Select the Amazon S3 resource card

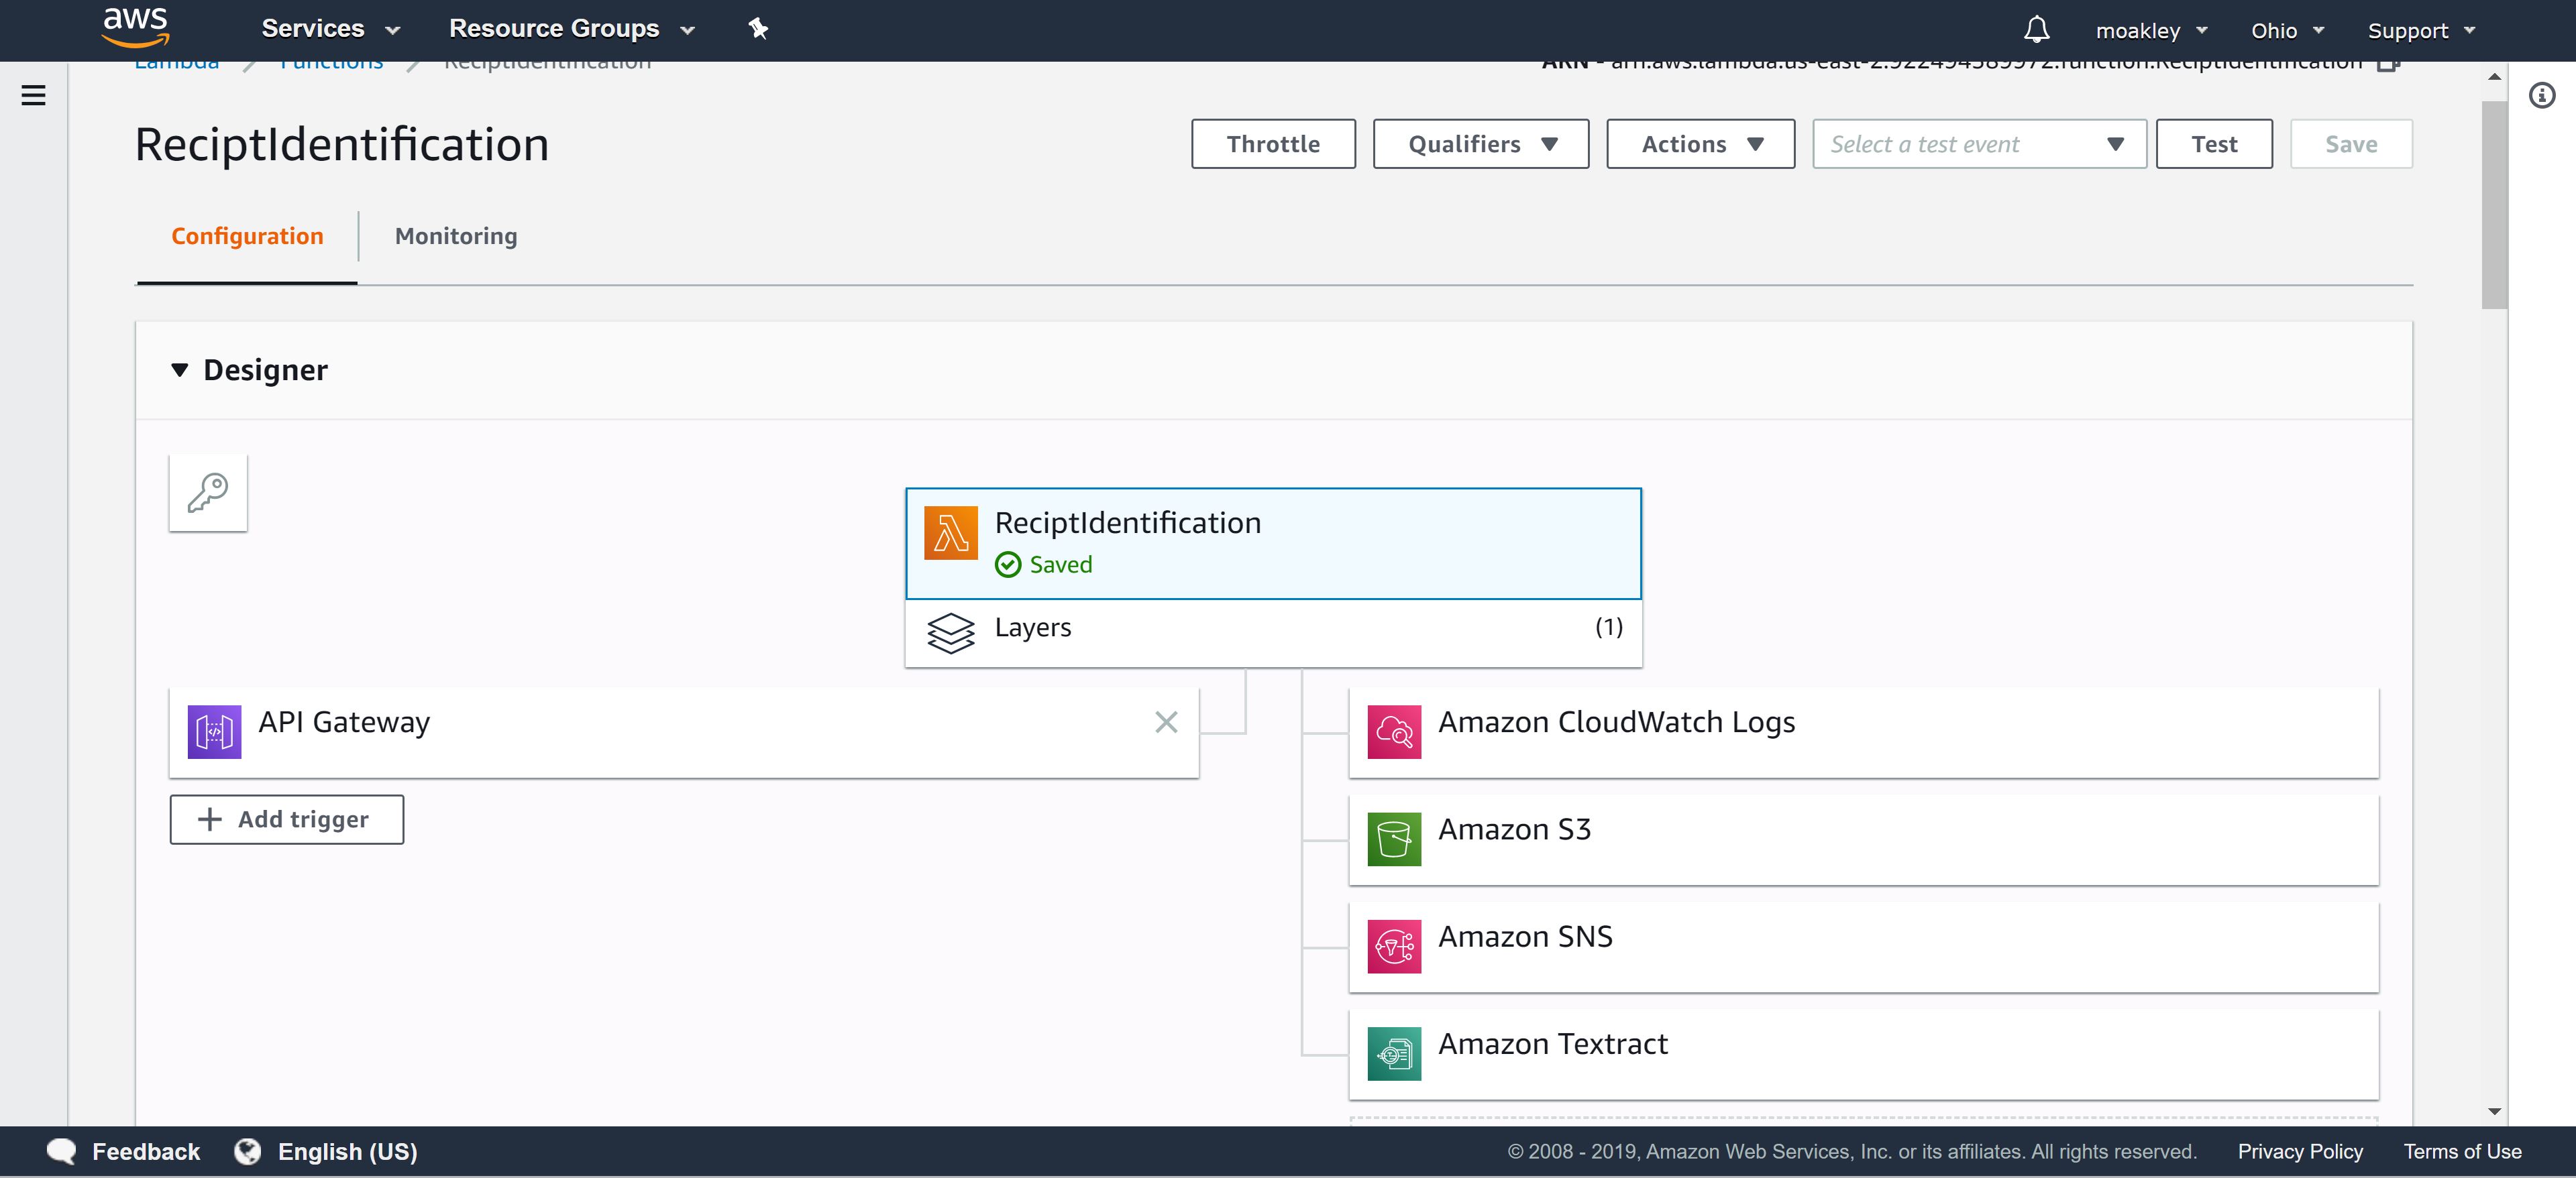point(1862,838)
